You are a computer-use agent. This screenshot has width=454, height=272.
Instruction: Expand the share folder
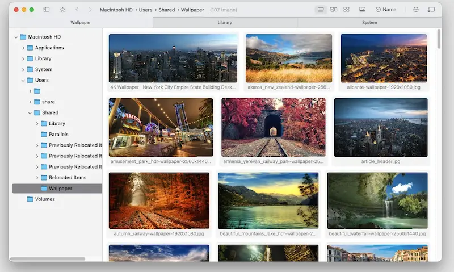click(x=30, y=102)
